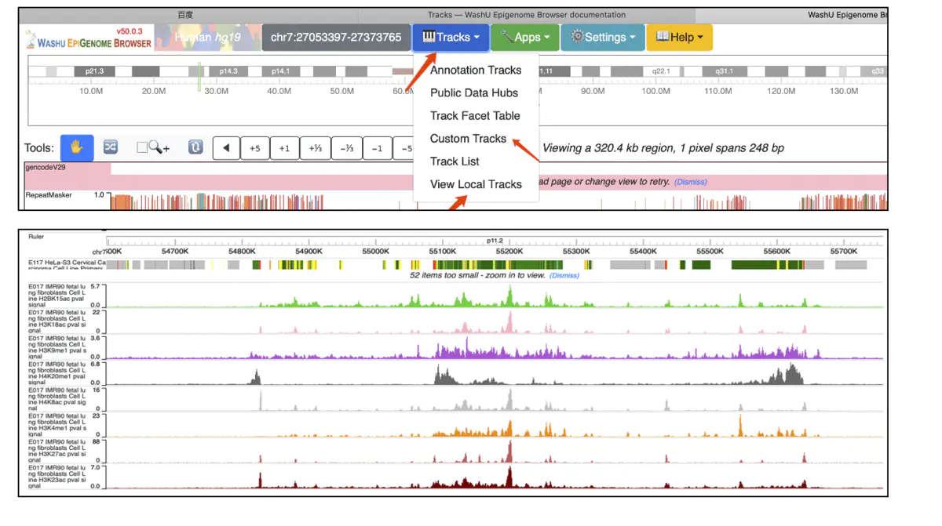The height and width of the screenshot is (526, 942).
Task: Dismiss the pink error message bar
Action: pos(691,182)
